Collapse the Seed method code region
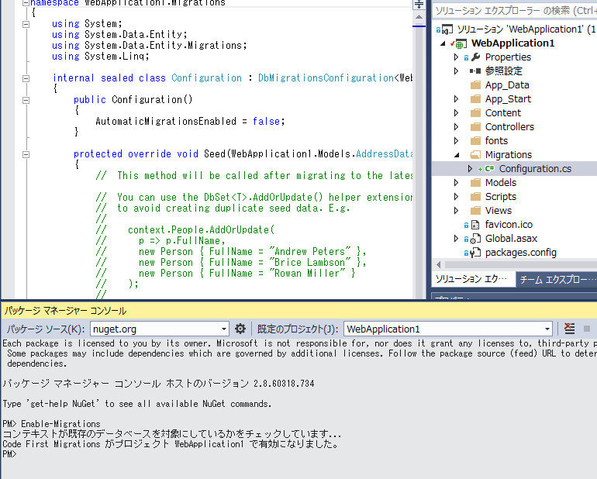 click(26, 154)
